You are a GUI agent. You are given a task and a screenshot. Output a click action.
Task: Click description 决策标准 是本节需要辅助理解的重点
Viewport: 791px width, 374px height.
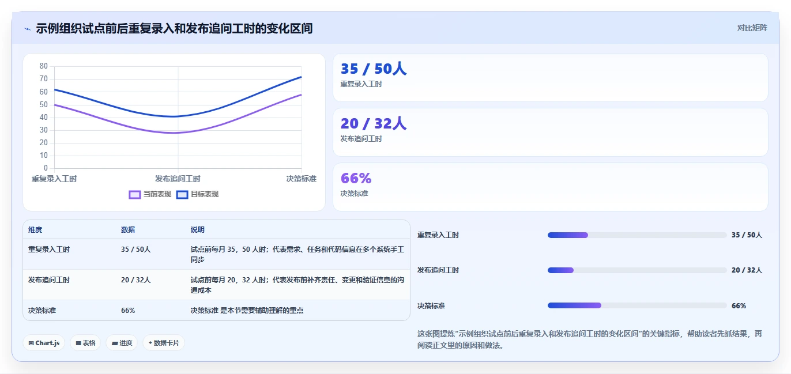[247, 311]
